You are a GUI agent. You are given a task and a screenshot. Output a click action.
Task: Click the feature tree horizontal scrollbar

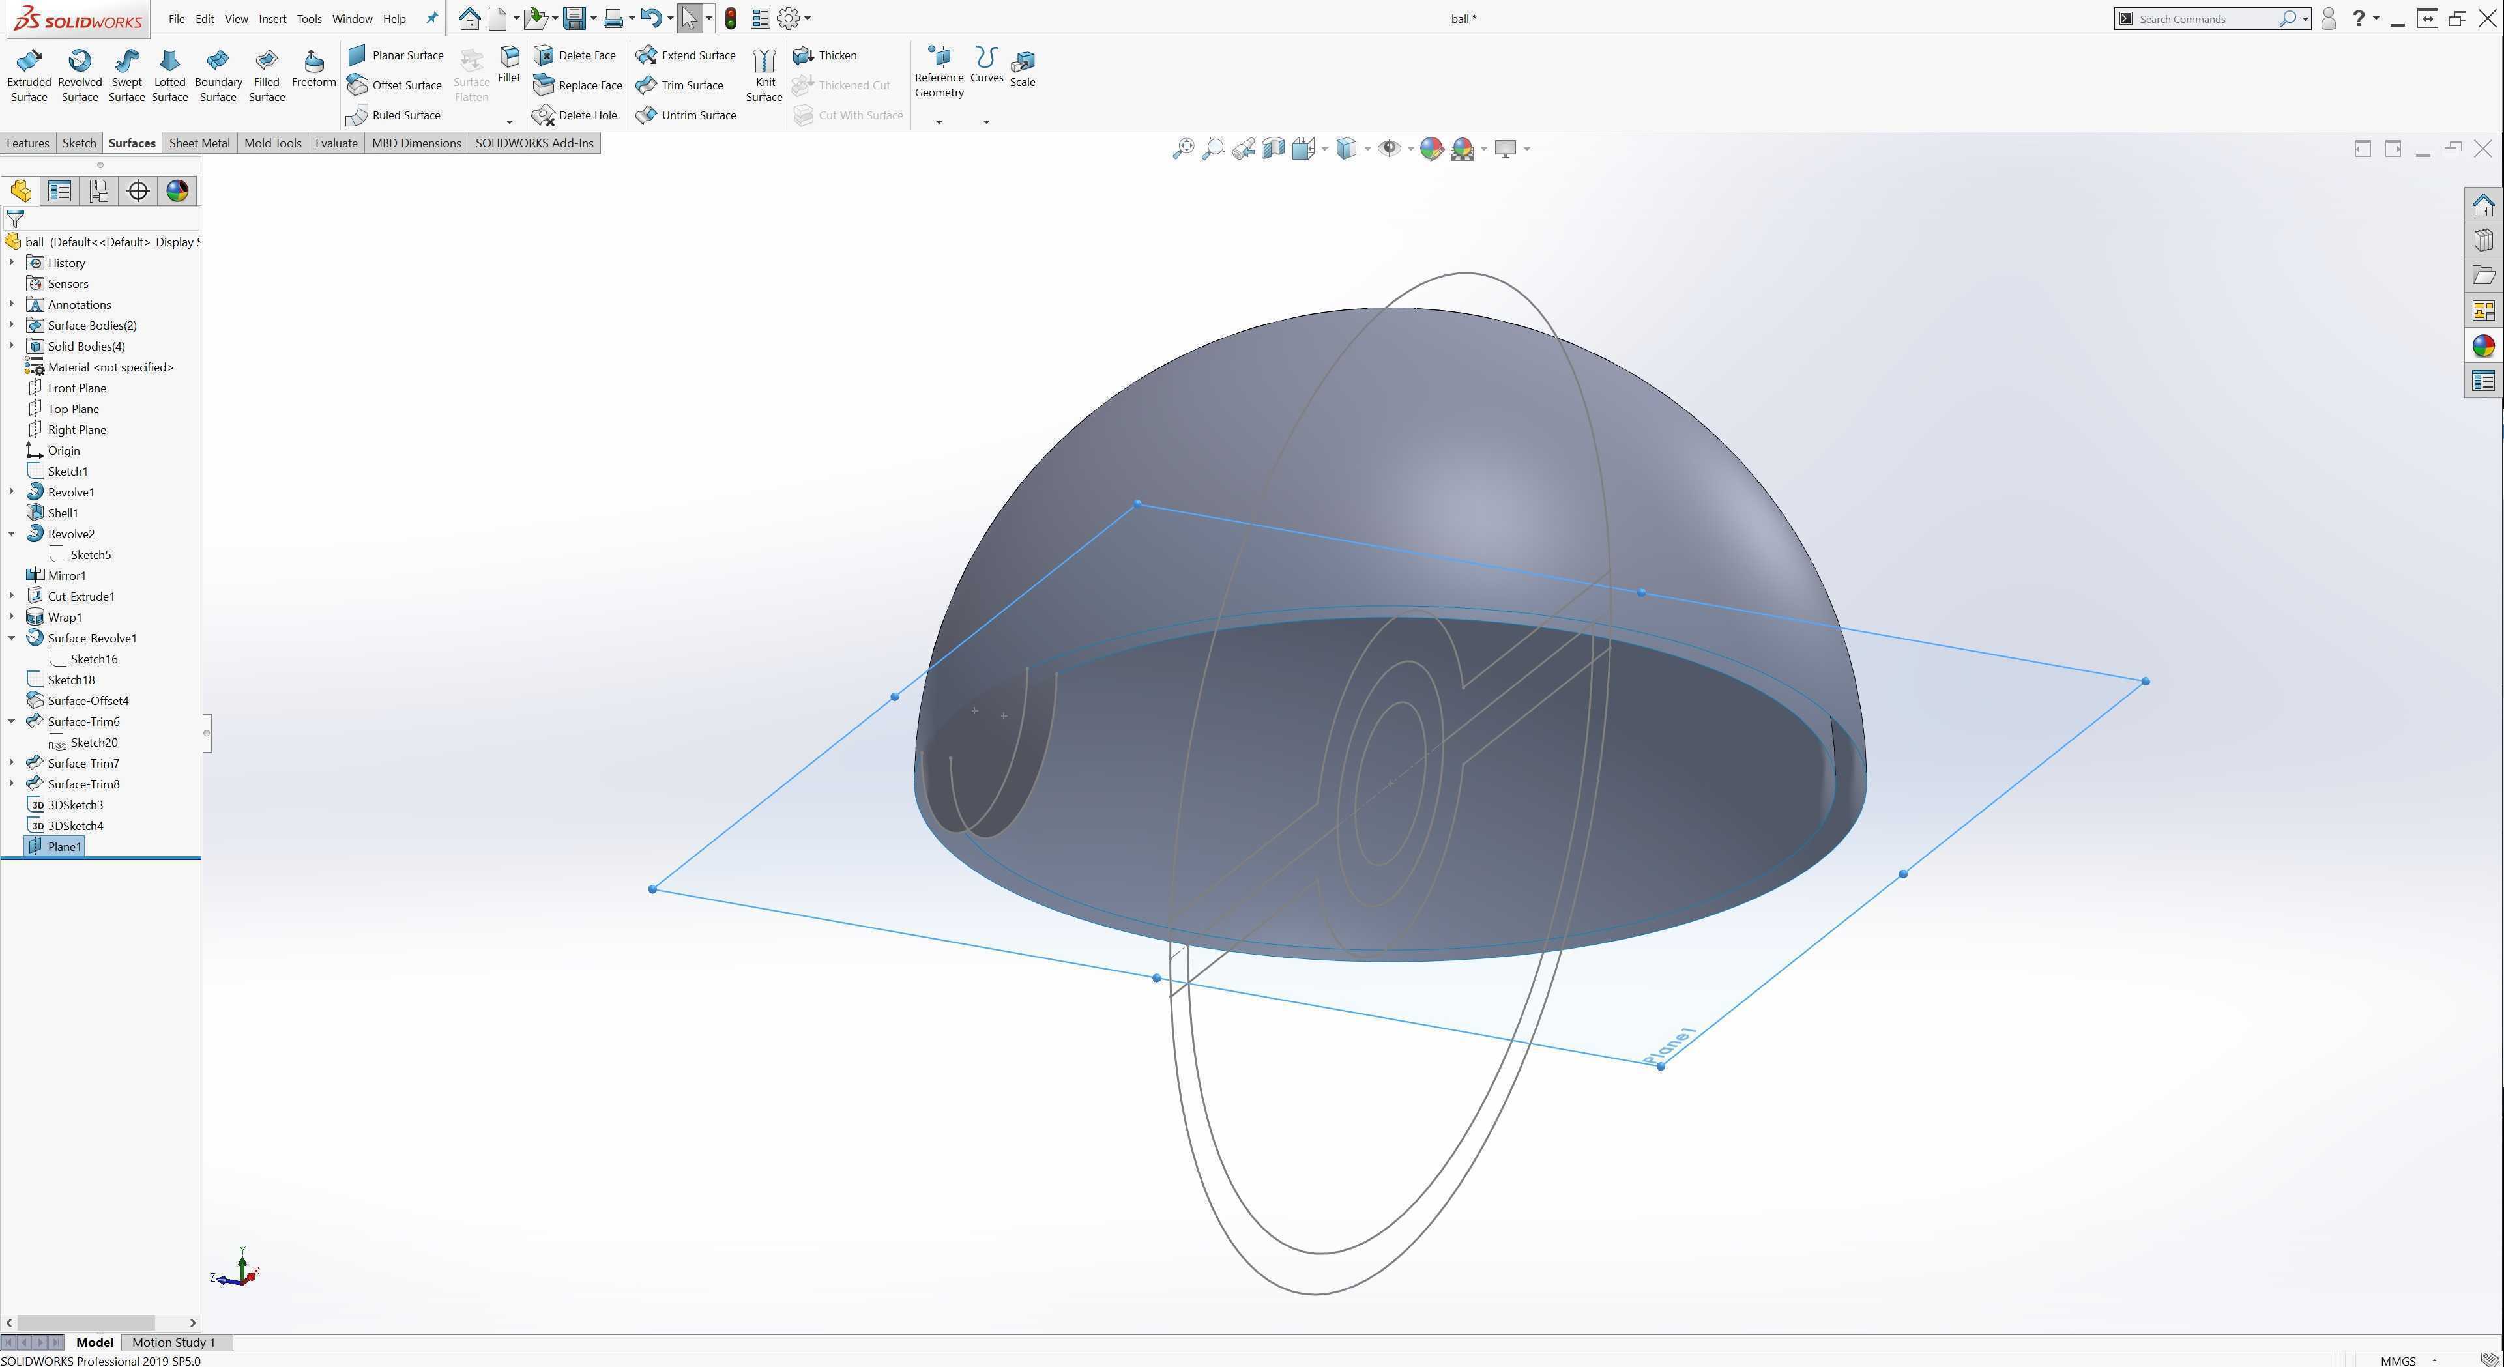tap(85, 1323)
